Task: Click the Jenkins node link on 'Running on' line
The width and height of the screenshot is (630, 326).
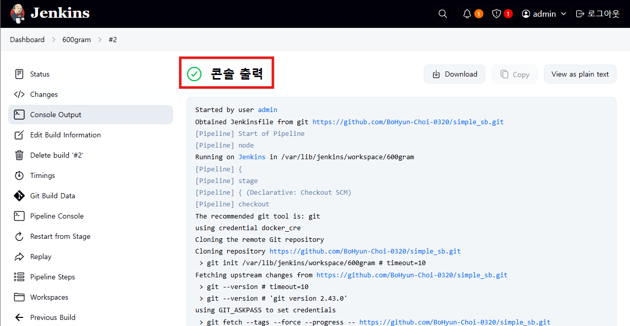Action: (252, 157)
